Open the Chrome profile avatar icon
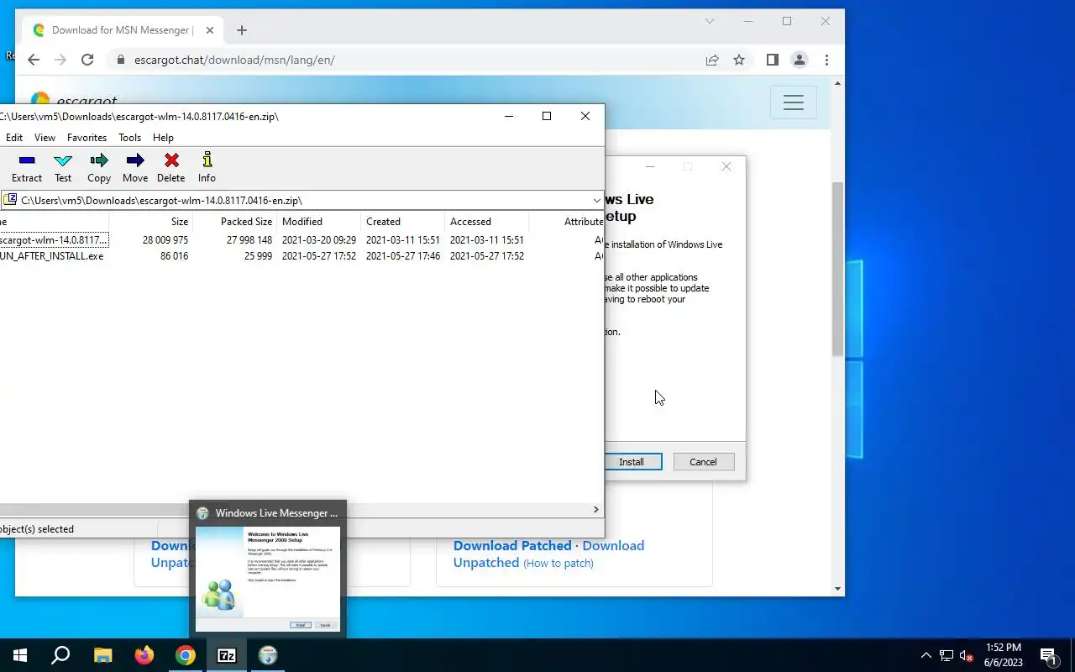This screenshot has width=1075, height=672. coord(800,60)
